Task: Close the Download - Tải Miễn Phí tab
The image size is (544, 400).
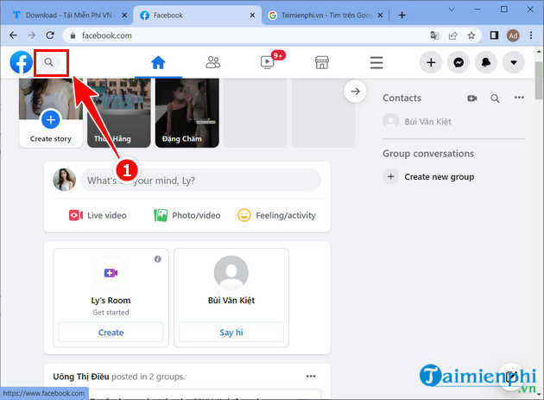Action: (124, 16)
